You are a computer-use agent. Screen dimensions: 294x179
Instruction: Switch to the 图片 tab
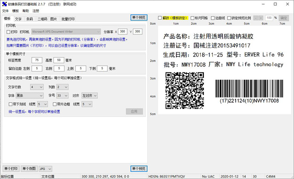pyautogui.click(x=54, y=19)
